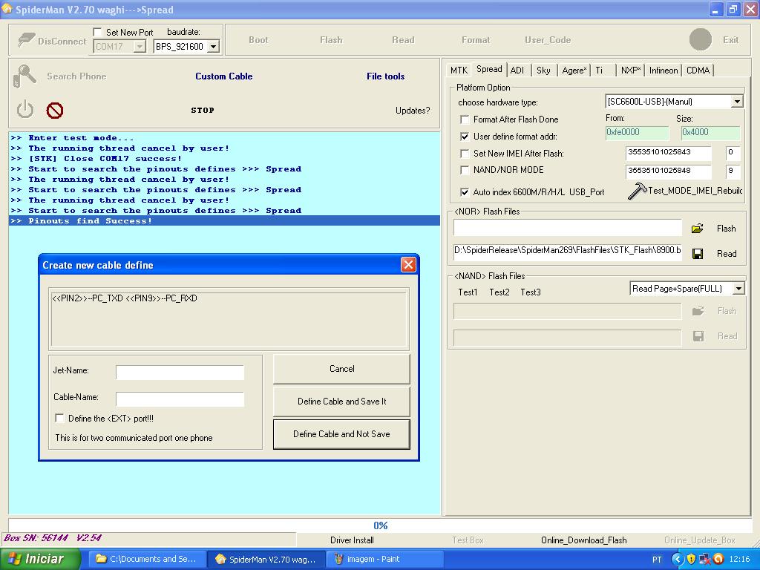Click the Cancel button in dialog
This screenshot has width=760, height=570.
(x=341, y=369)
